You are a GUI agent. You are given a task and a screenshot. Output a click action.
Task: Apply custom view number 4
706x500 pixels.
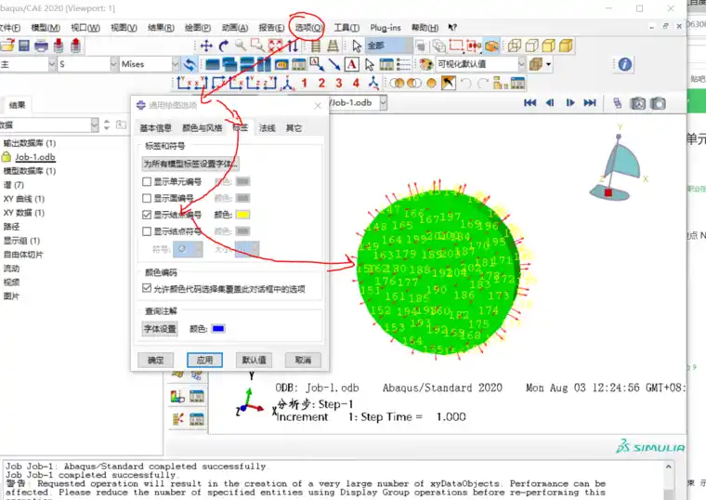pos(356,83)
